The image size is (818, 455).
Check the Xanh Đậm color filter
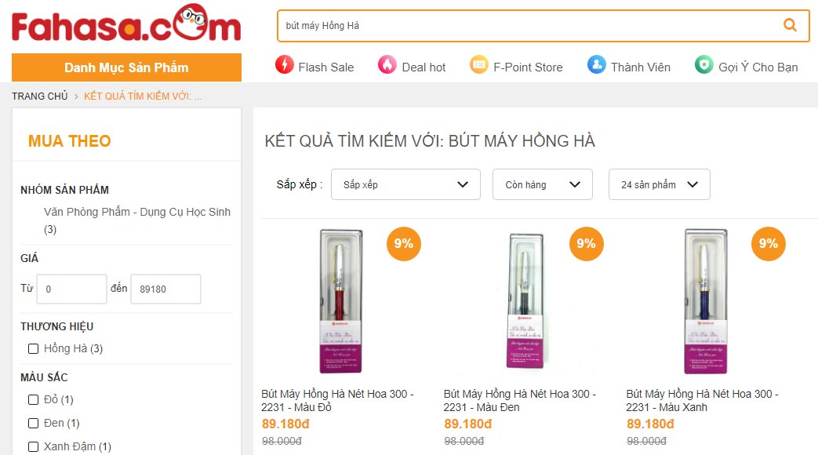33,446
